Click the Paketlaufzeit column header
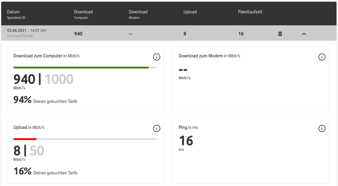The height and width of the screenshot is (186, 338). point(250,12)
